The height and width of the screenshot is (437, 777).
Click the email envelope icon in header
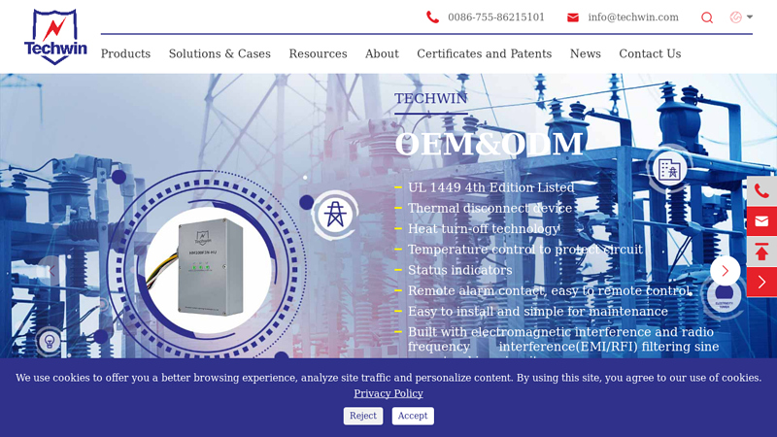pyautogui.click(x=573, y=17)
